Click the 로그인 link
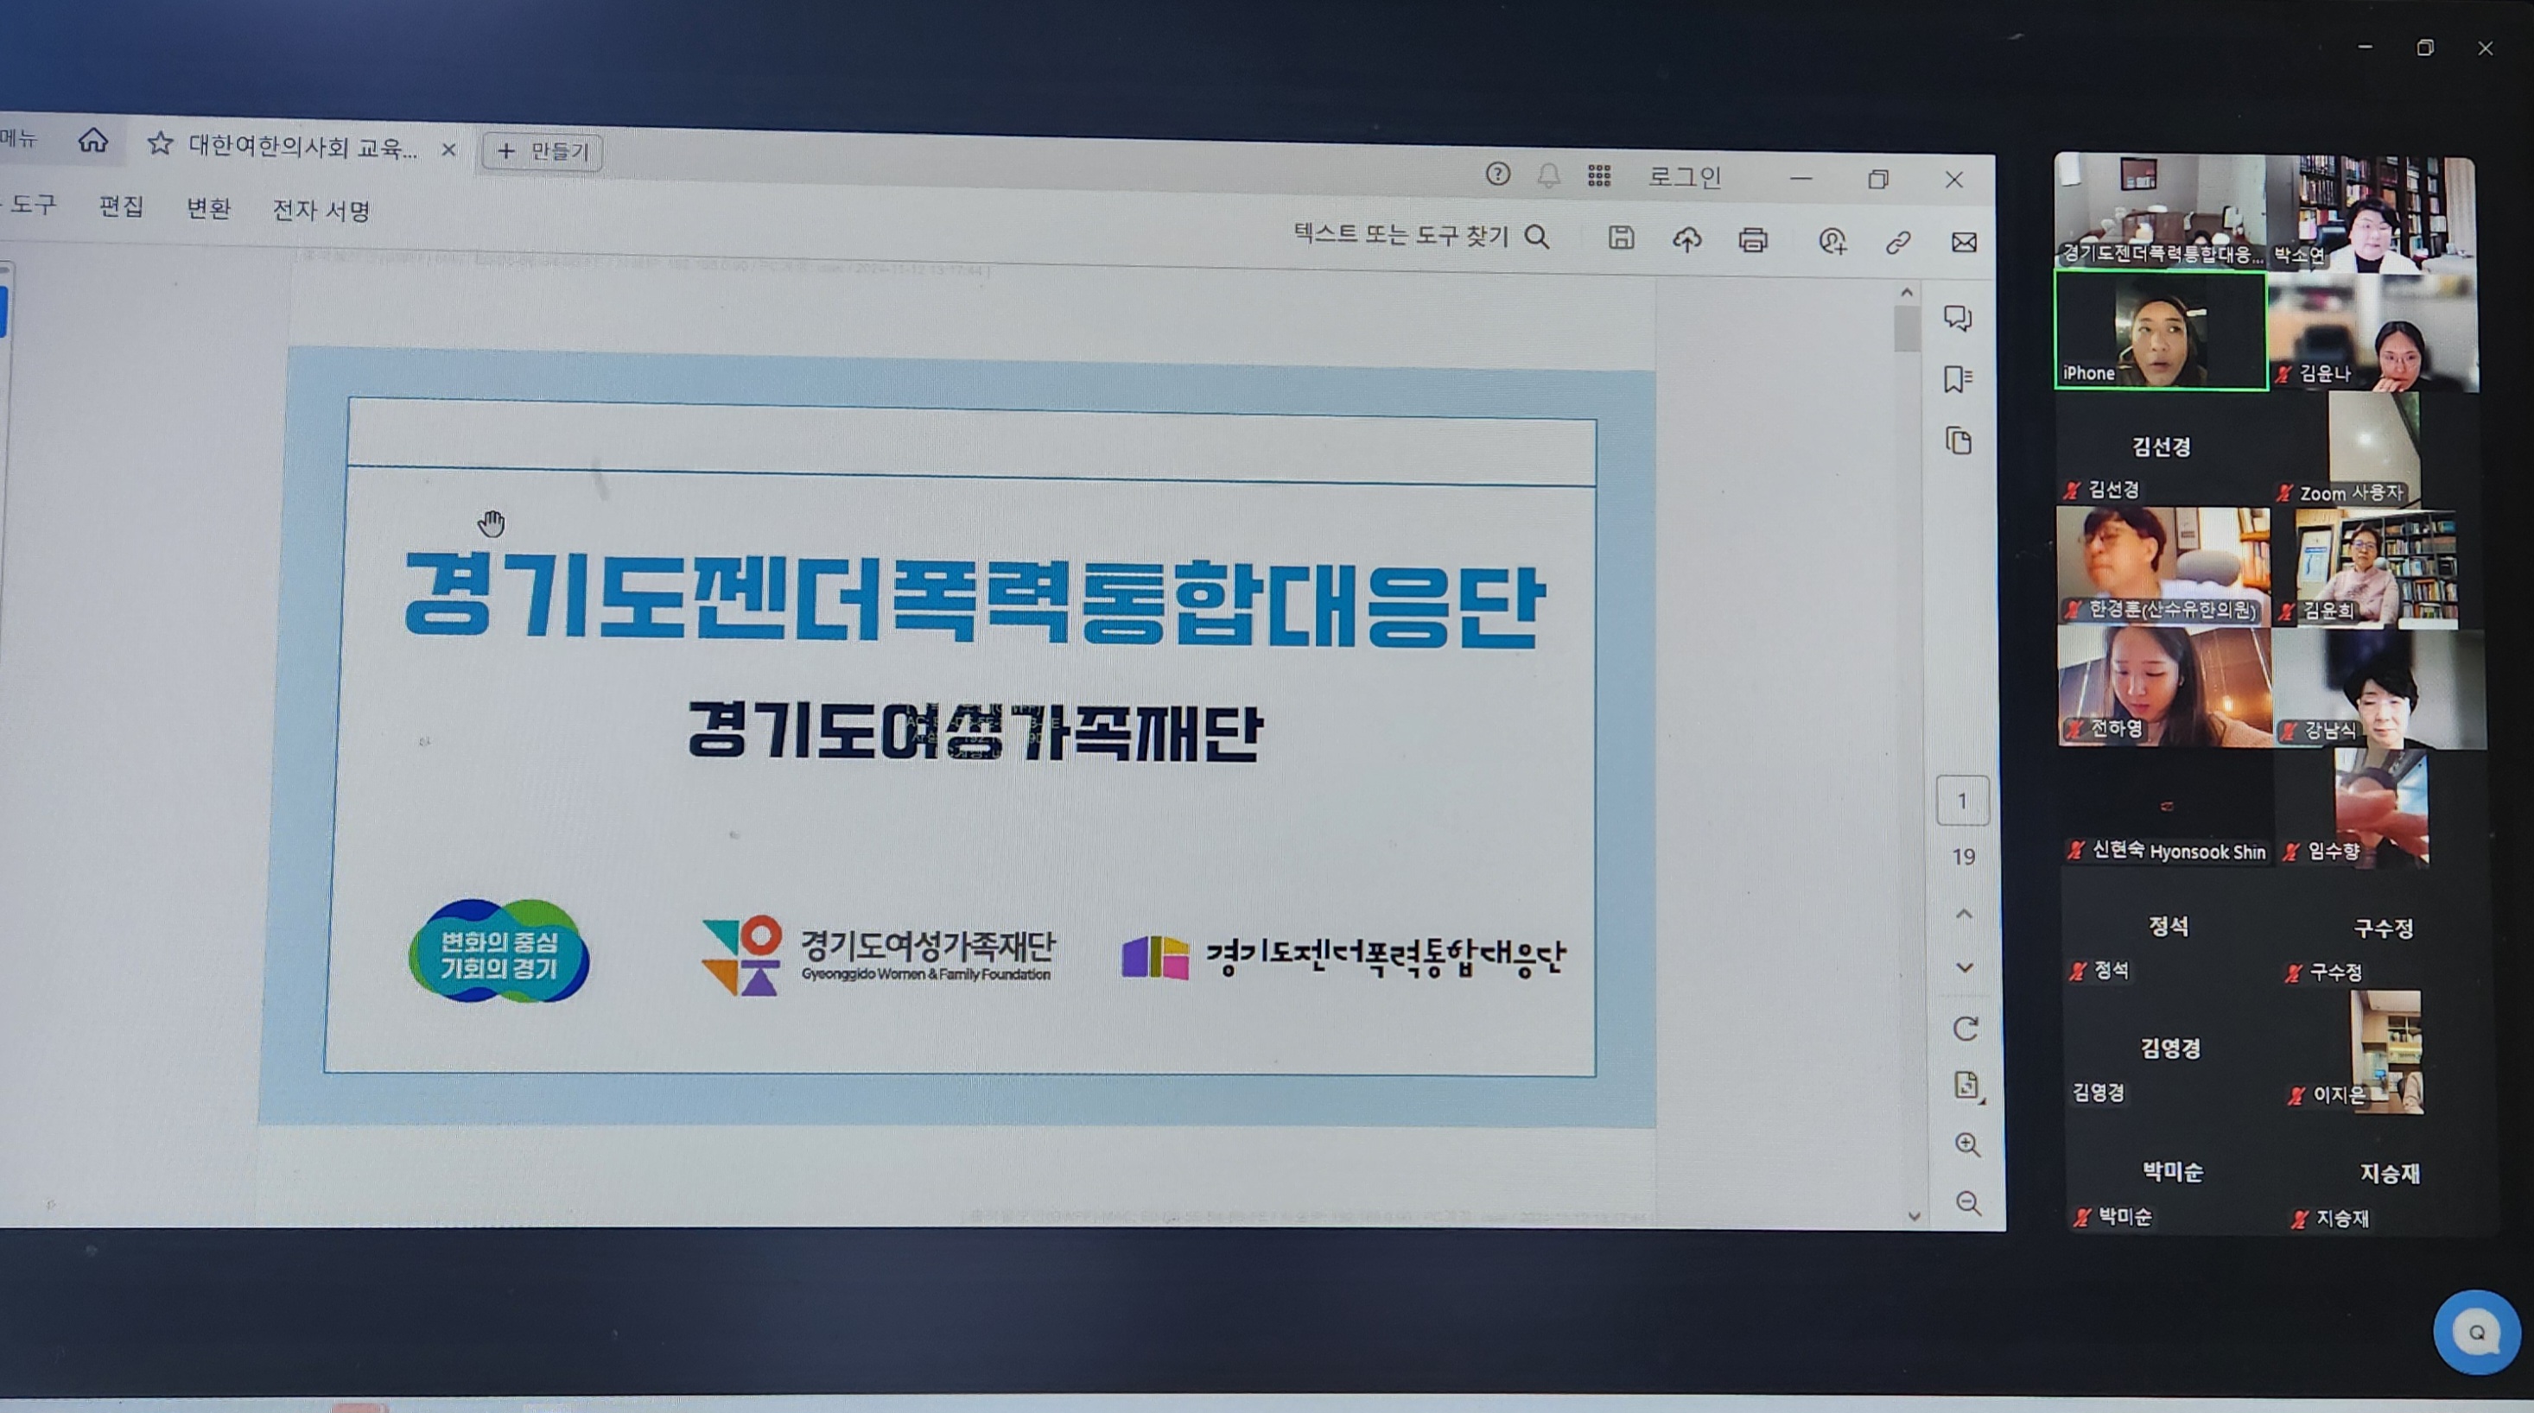 coord(1684,177)
